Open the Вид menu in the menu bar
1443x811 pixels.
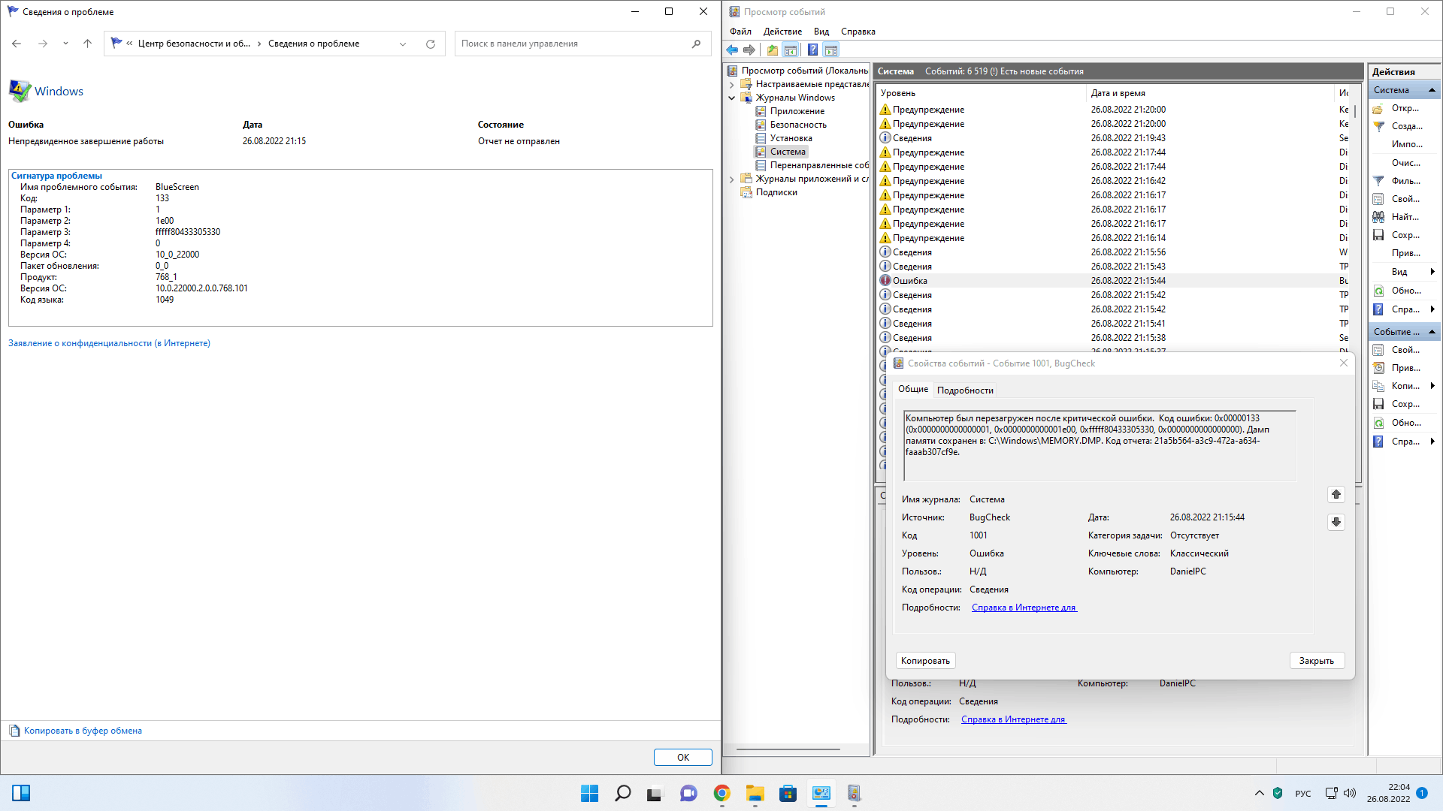(821, 32)
